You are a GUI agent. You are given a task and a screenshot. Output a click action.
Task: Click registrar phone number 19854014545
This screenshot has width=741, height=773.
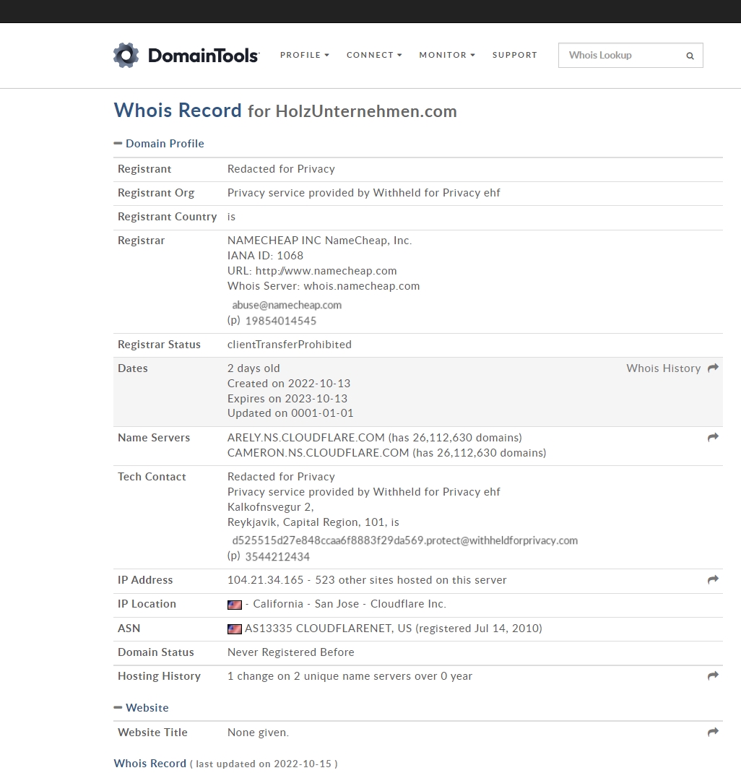pyautogui.click(x=281, y=321)
